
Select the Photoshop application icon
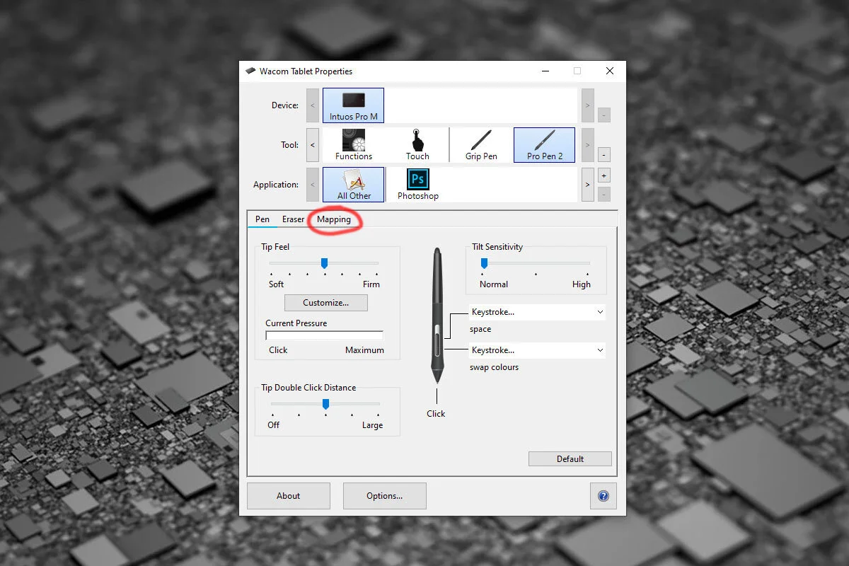[417, 185]
